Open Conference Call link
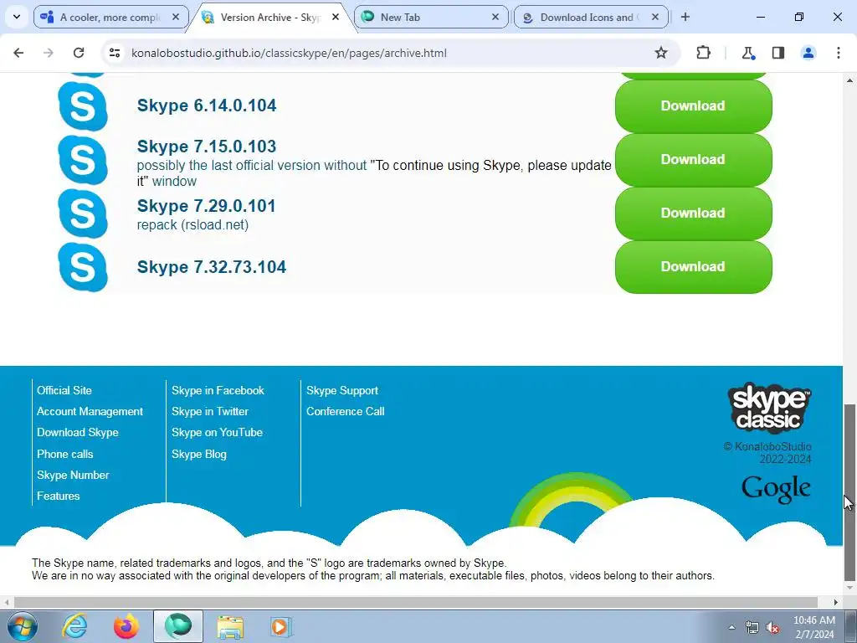The height and width of the screenshot is (643, 857). click(346, 411)
